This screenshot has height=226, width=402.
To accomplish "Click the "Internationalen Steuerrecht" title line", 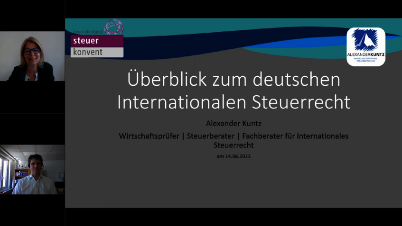I will pyautogui.click(x=234, y=102).
